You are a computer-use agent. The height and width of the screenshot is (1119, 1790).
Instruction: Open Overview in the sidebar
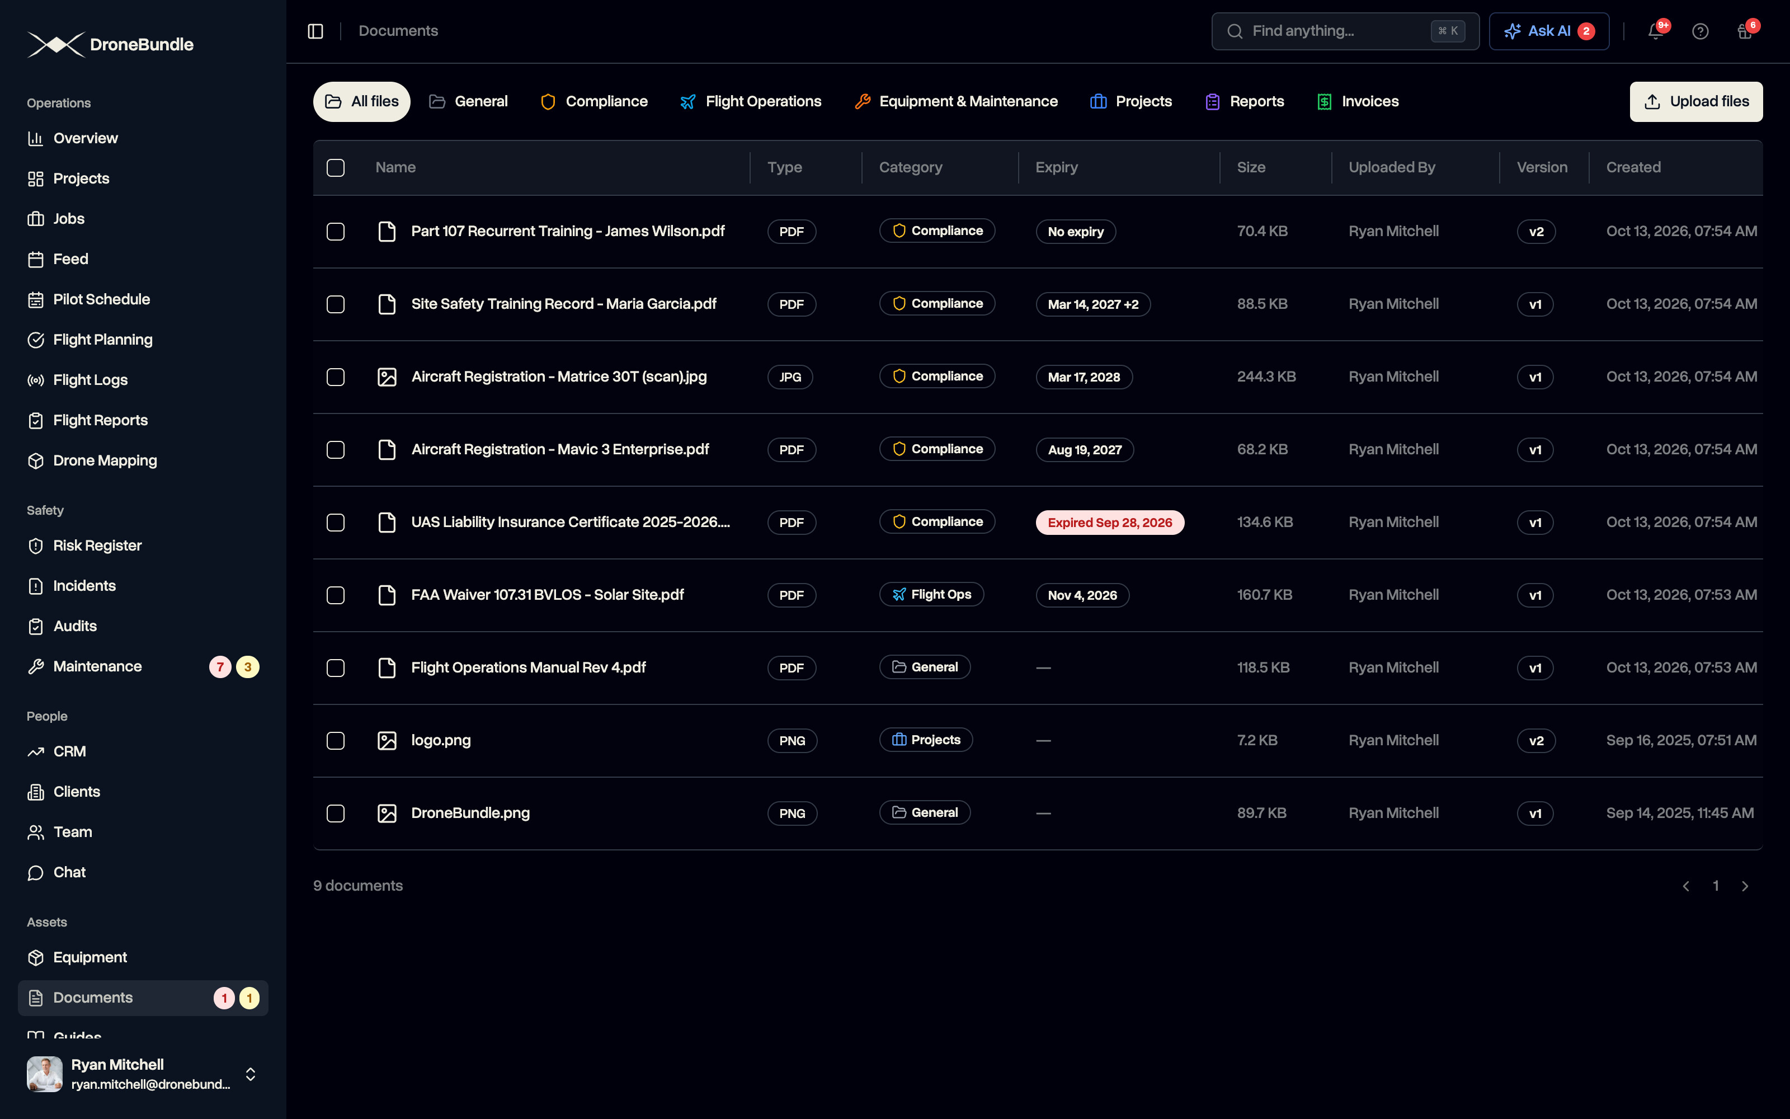click(x=143, y=138)
